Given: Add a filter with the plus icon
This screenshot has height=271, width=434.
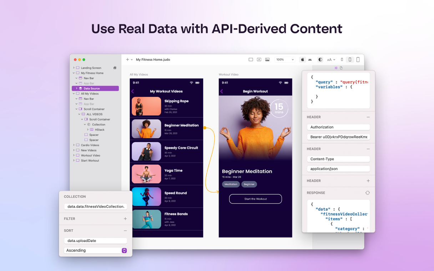Looking at the screenshot, I should [125, 219].
